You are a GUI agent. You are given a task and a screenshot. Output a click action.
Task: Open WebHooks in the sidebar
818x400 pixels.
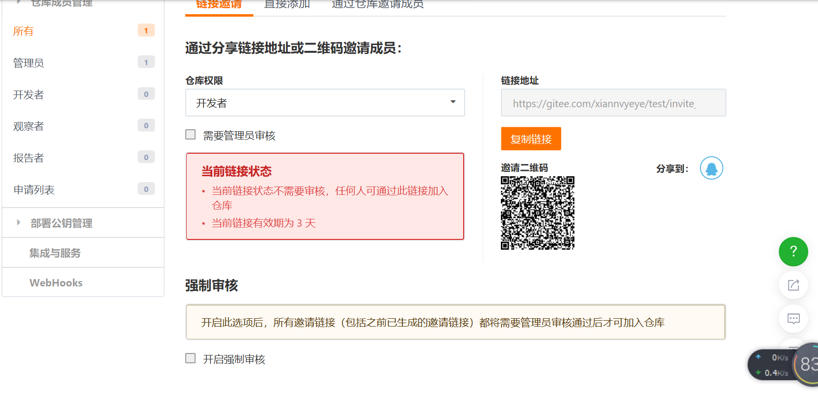tap(56, 282)
